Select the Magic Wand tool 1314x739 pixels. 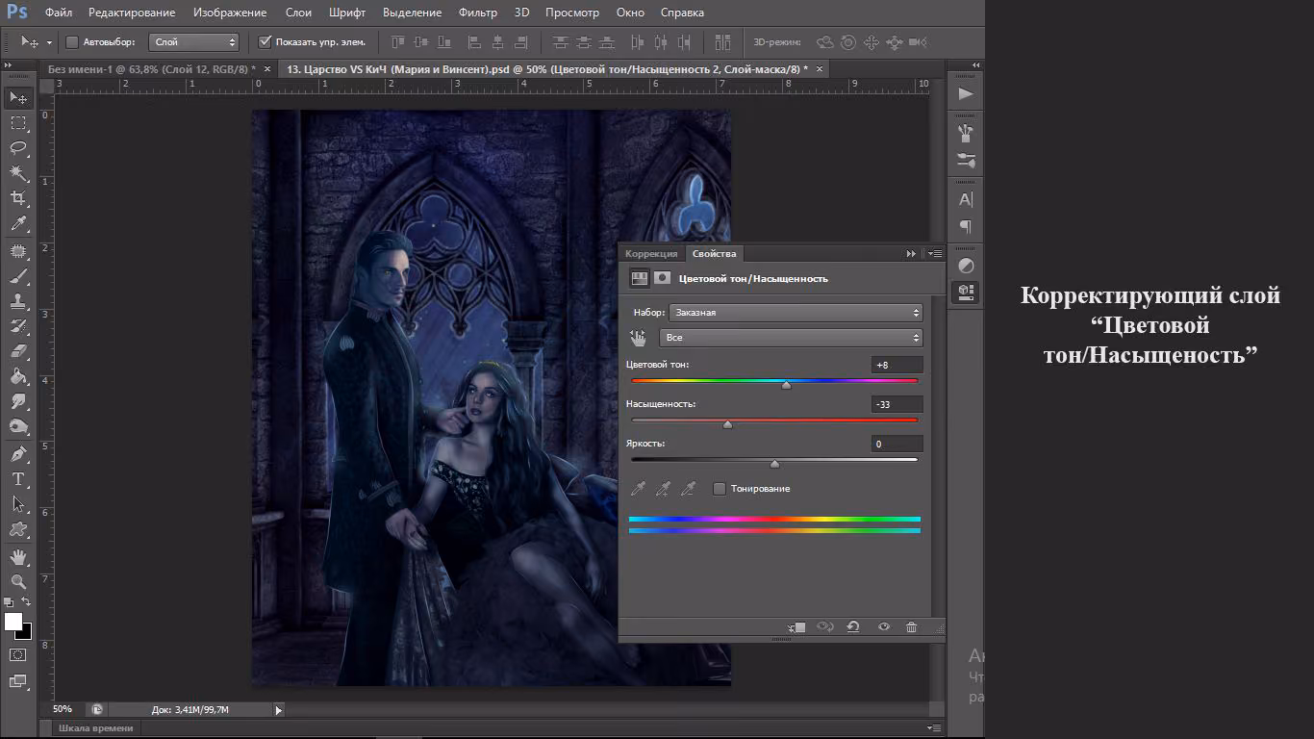tap(18, 172)
